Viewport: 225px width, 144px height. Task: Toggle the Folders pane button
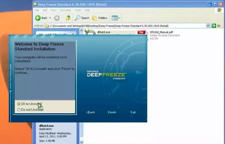(x=100, y=18)
